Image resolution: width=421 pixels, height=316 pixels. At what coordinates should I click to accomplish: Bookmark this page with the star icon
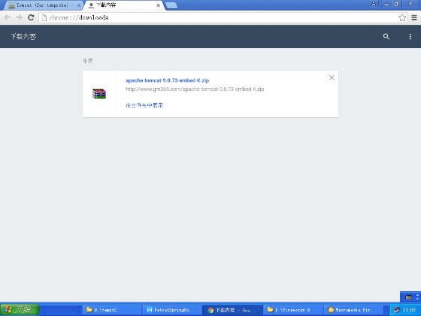(x=402, y=18)
